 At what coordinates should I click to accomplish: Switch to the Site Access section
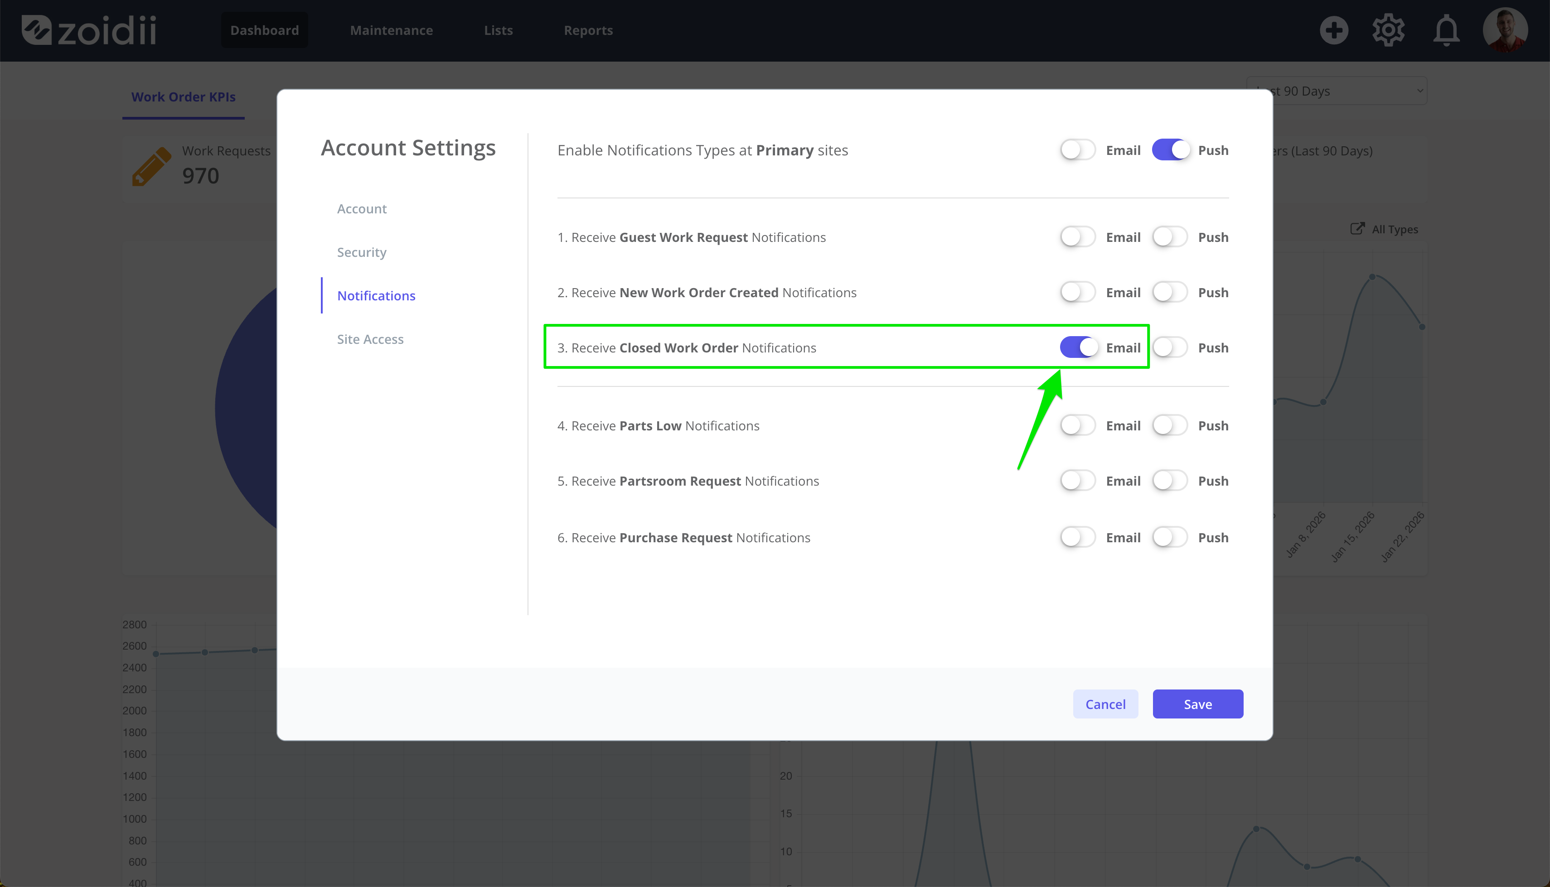click(370, 339)
